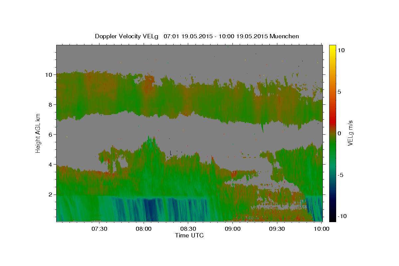Click the plot title 'Doppler Velocity VELg'

coord(126,36)
